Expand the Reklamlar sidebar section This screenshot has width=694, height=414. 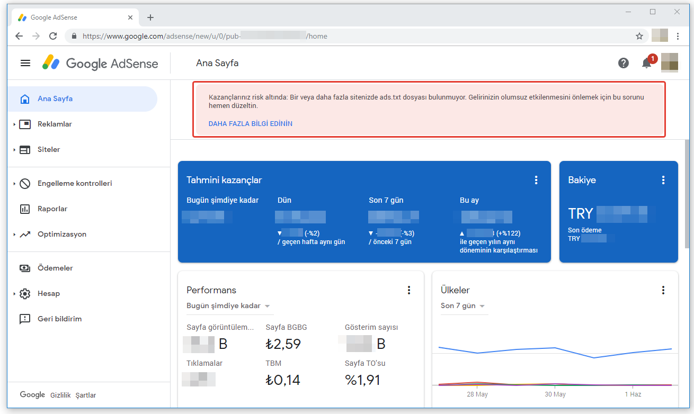tap(14, 124)
